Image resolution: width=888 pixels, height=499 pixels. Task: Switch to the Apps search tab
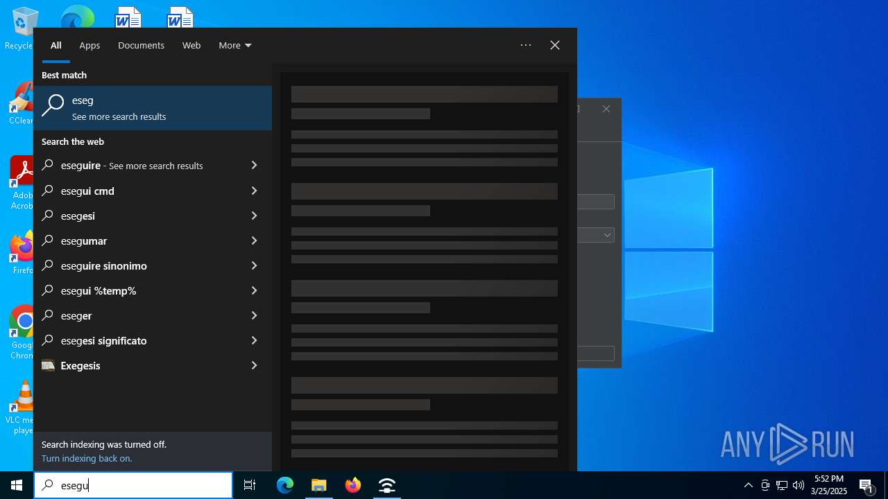click(x=89, y=45)
